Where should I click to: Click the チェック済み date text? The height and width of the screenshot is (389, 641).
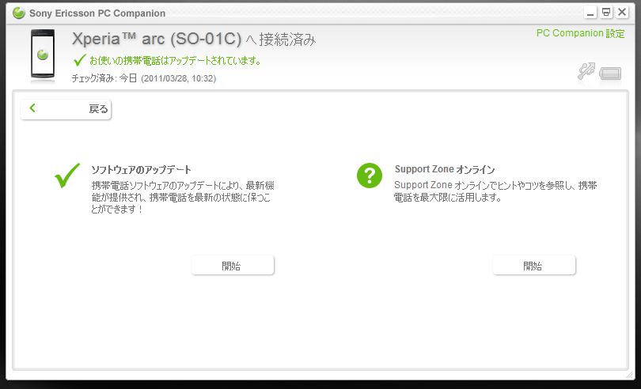click(x=144, y=78)
